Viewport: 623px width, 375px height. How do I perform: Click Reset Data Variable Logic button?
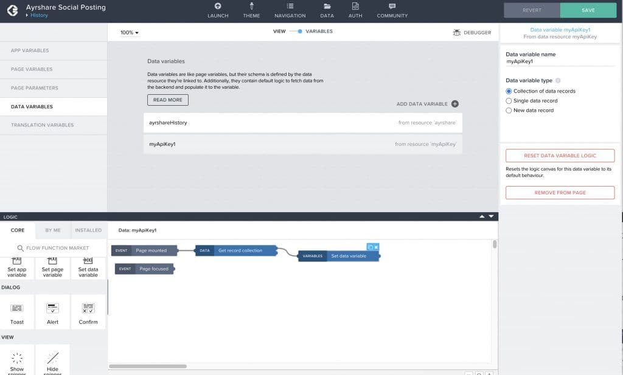(x=560, y=156)
